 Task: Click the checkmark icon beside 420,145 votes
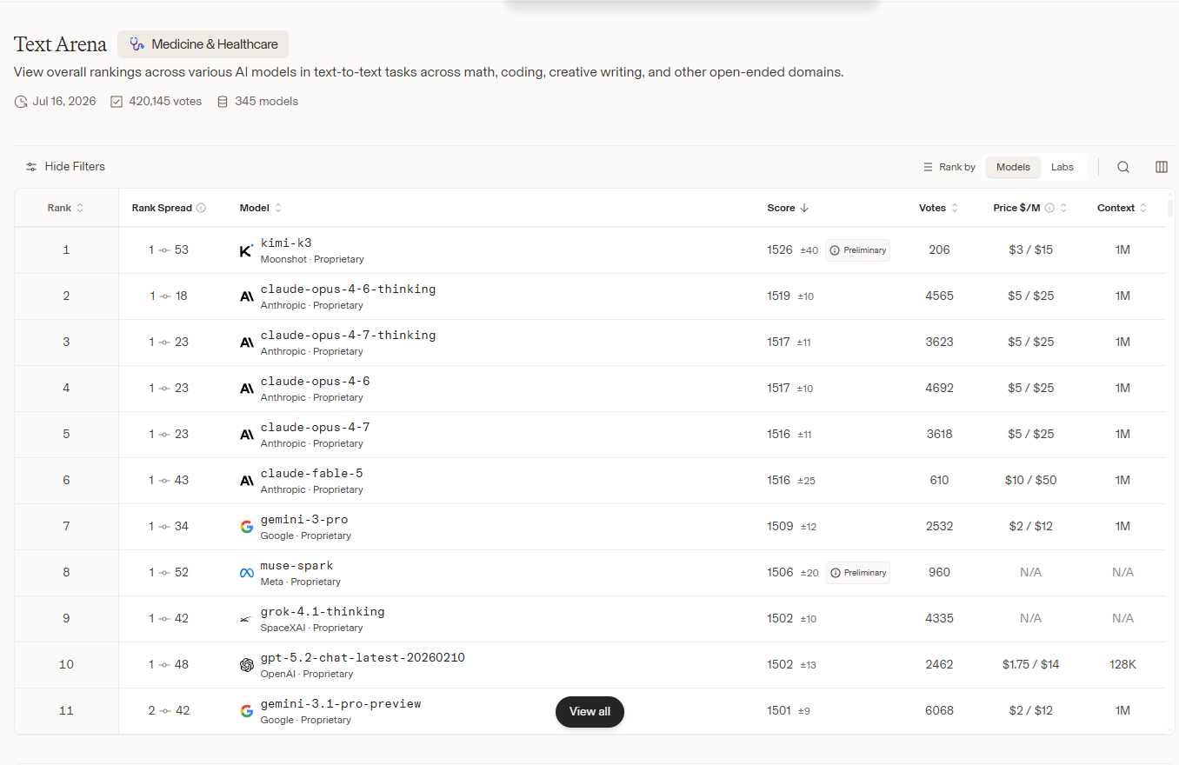(117, 102)
